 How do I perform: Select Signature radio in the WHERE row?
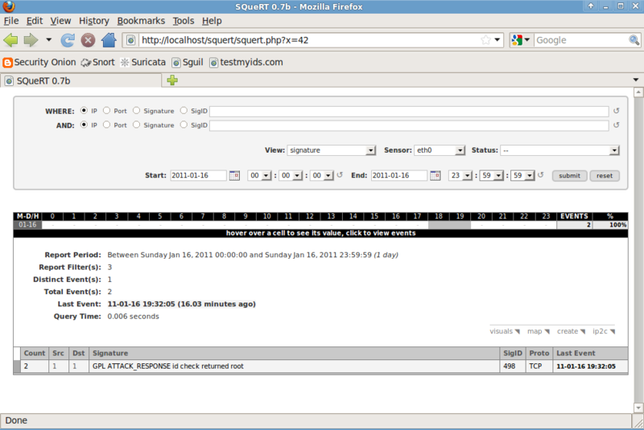pos(136,110)
